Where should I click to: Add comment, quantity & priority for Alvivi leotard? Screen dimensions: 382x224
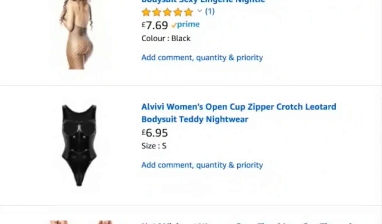[x=202, y=165]
